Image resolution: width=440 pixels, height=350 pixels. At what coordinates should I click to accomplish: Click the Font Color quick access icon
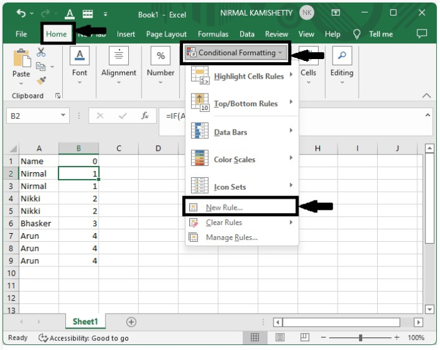pos(70,13)
